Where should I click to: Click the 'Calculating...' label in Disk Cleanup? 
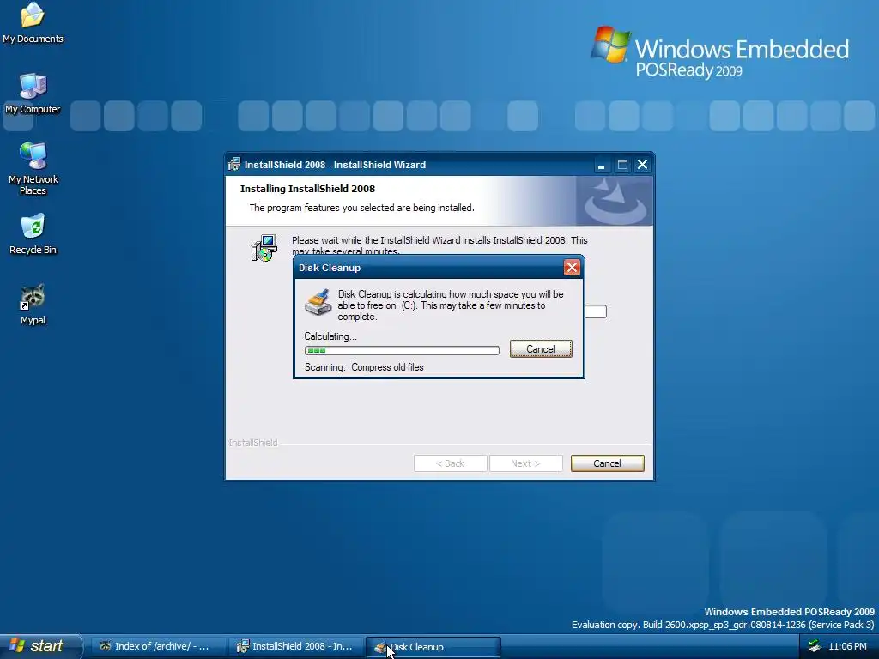point(330,336)
